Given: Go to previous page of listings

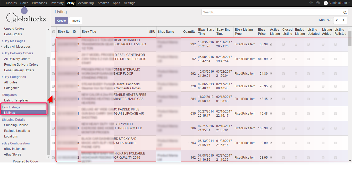Looking at the screenshot, I should pos(337,20).
